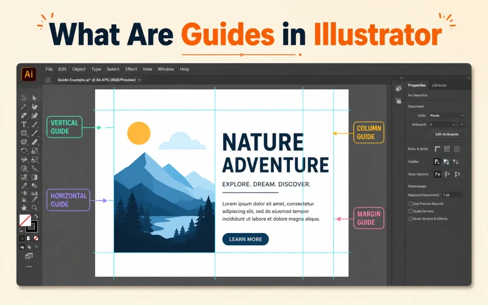488x305 pixels.
Task: Select the Shape Builder tool
Action: [24, 168]
